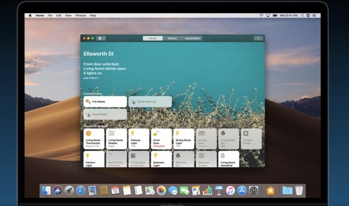Turn off the Dining Room Light
349x206 pixels.
click(183, 139)
